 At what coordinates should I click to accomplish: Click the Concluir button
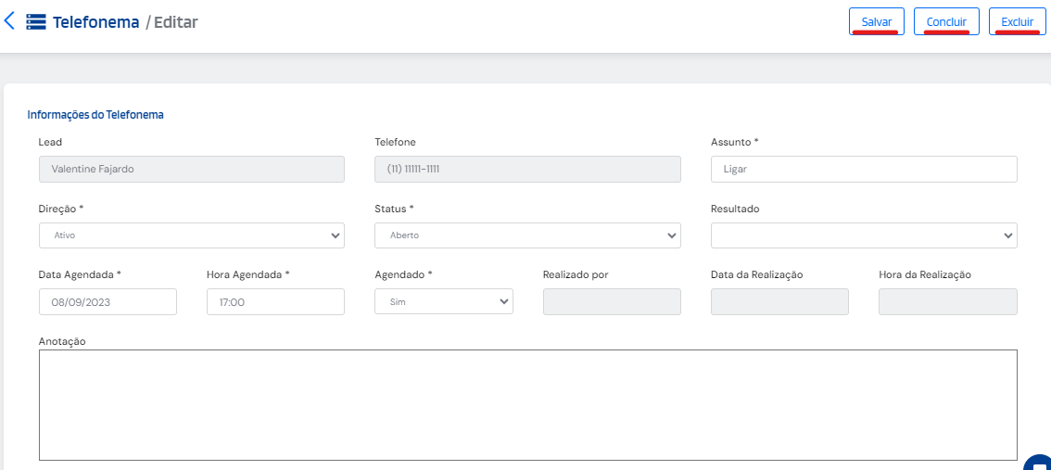coord(946,21)
